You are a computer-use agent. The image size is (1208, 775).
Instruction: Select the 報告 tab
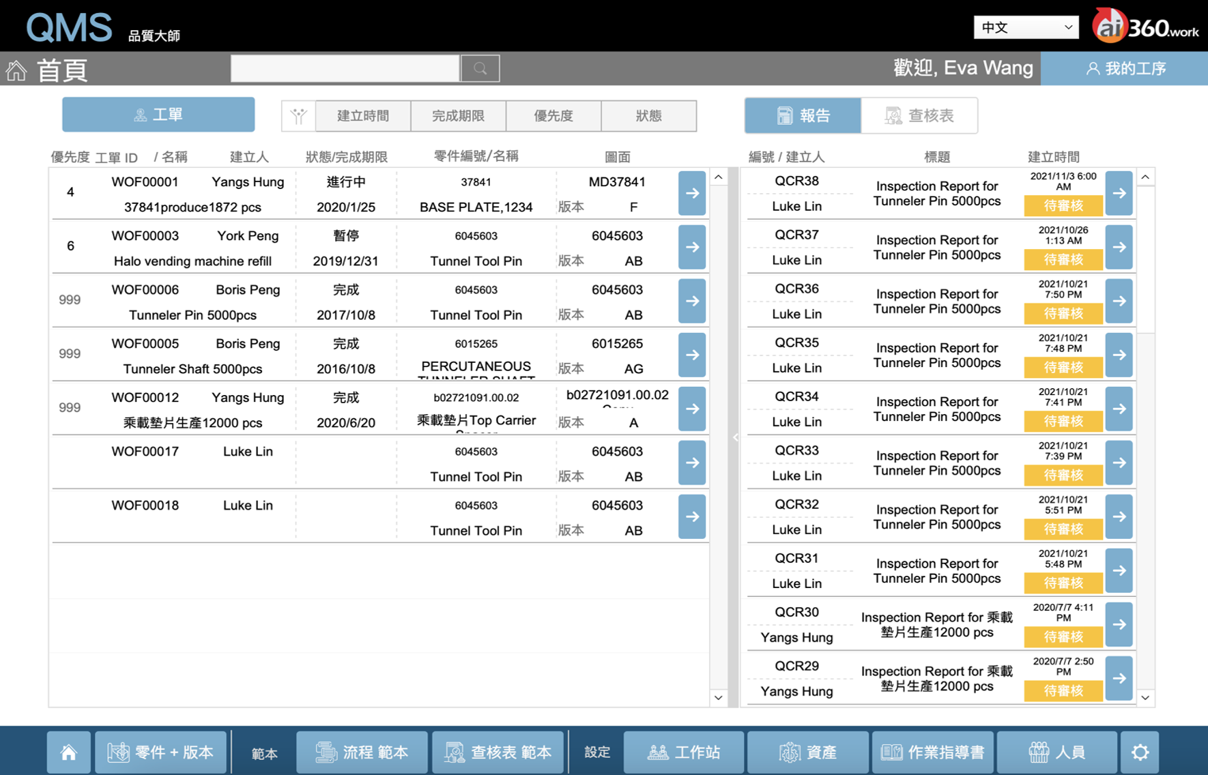(x=803, y=116)
